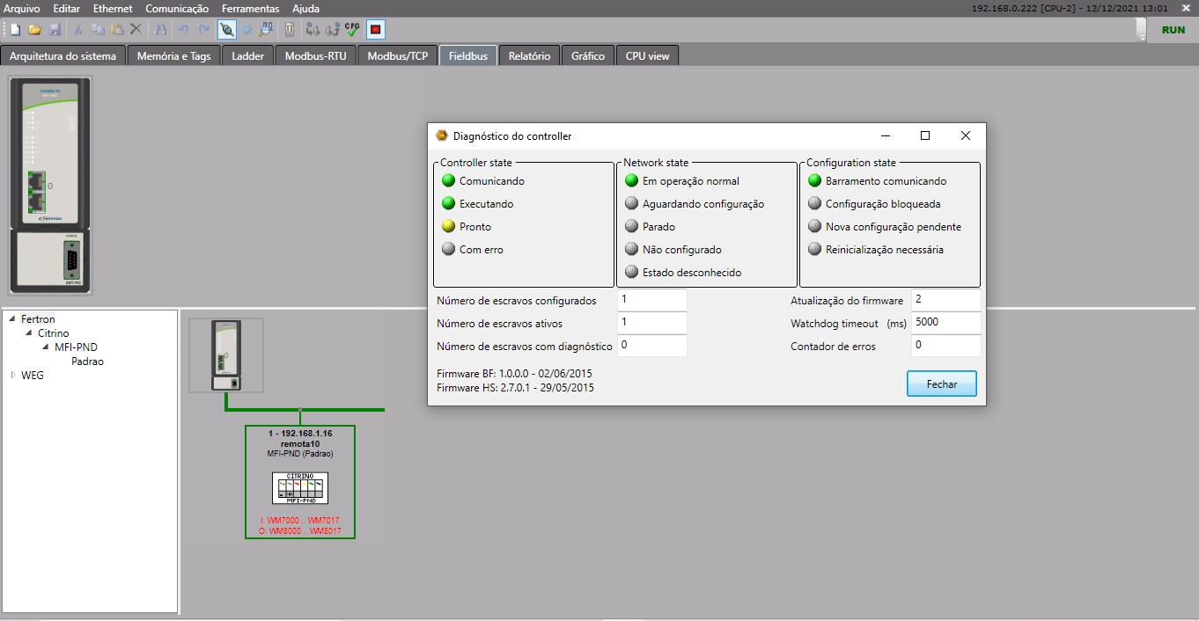
Task: Click the CFG checkmark configuration icon
Action: coord(352,30)
